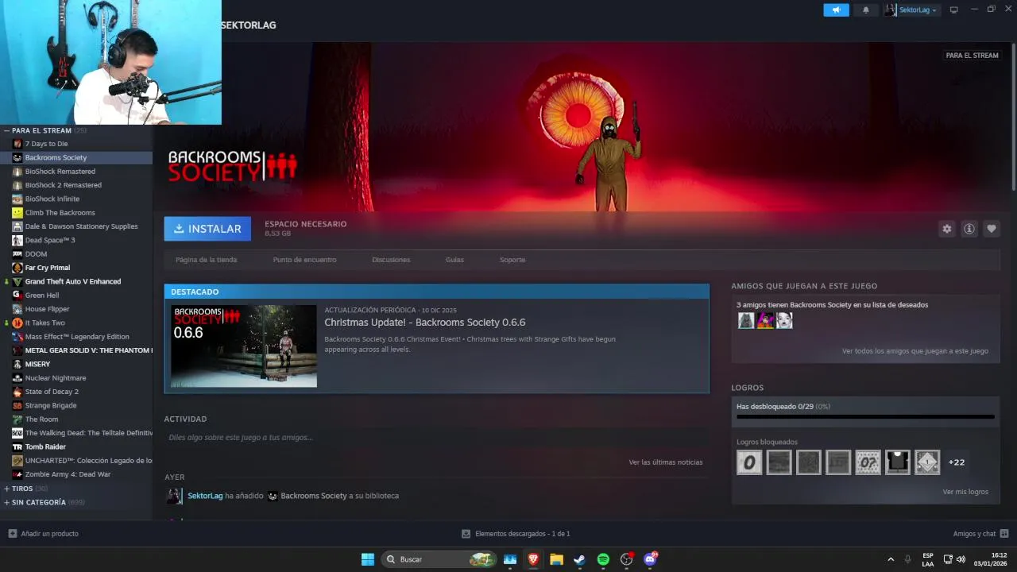Click the first friend avatar in wishlist row
The image size is (1017, 572).
click(x=746, y=320)
